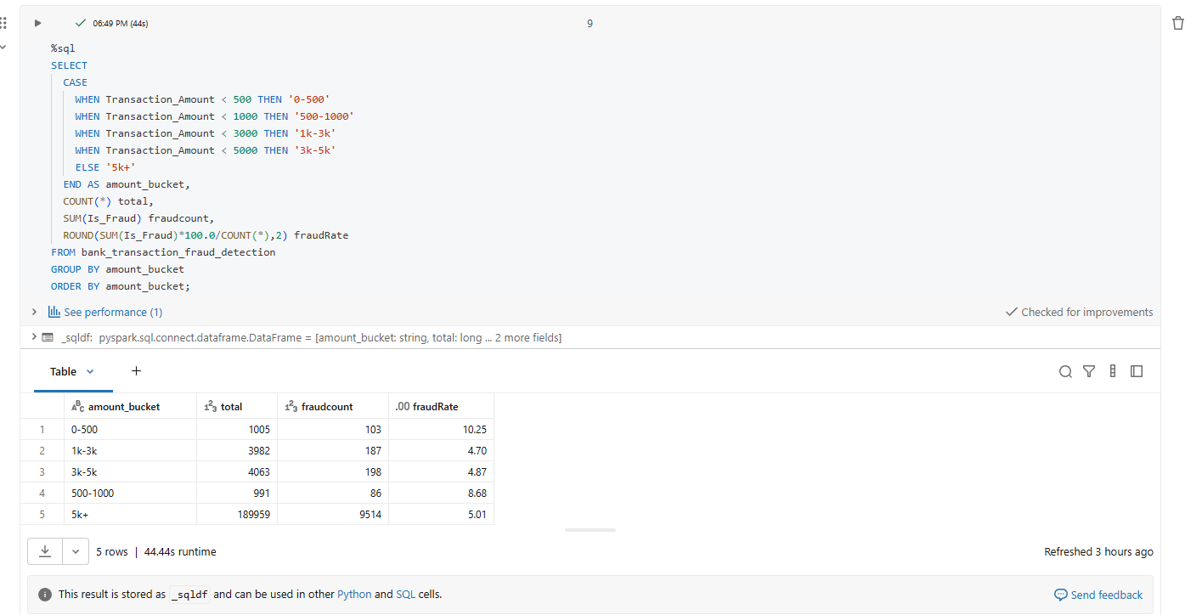The image size is (1202, 615).
Task: Click the fraudcount value 9514
Action: (x=370, y=515)
